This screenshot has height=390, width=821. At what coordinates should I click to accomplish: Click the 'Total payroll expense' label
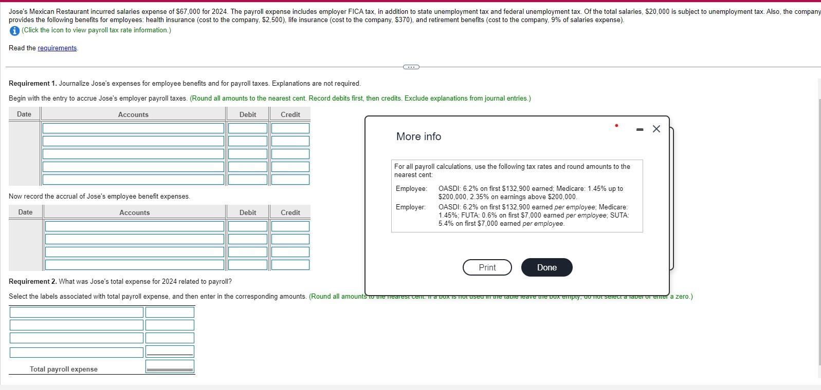tap(64, 369)
